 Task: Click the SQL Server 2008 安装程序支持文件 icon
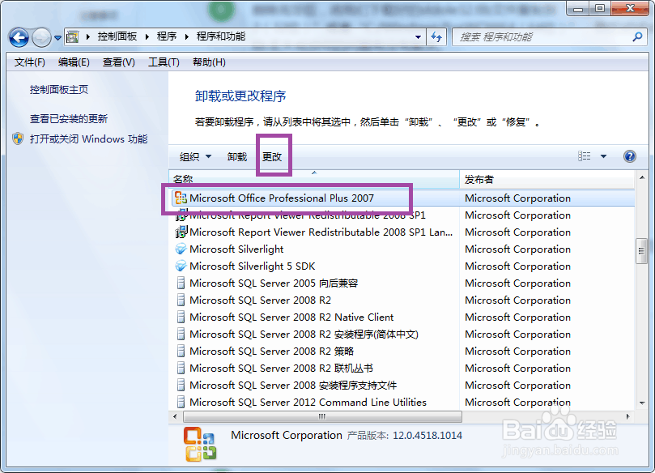pyautogui.click(x=181, y=386)
